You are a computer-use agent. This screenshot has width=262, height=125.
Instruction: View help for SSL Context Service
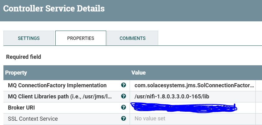(x=123, y=119)
